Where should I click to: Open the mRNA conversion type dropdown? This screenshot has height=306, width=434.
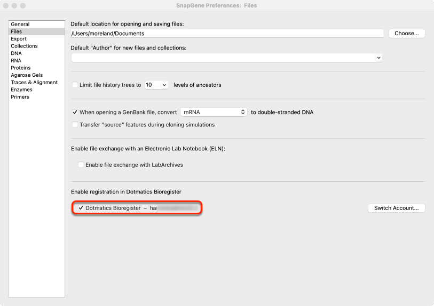tap(214, 112)
